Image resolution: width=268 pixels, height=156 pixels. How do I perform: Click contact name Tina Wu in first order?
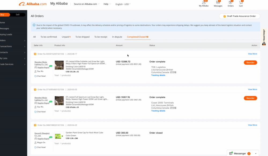click(40, 71)
